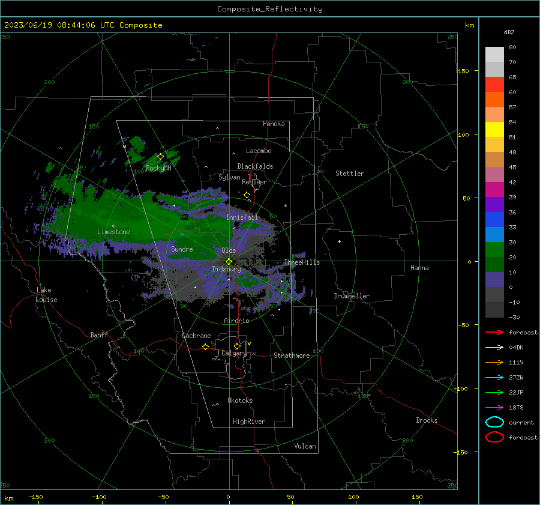This screenshot has width=540, height=505.
Task: Click the yellow diamond marker near RockyMH
Action: [160, 157]
